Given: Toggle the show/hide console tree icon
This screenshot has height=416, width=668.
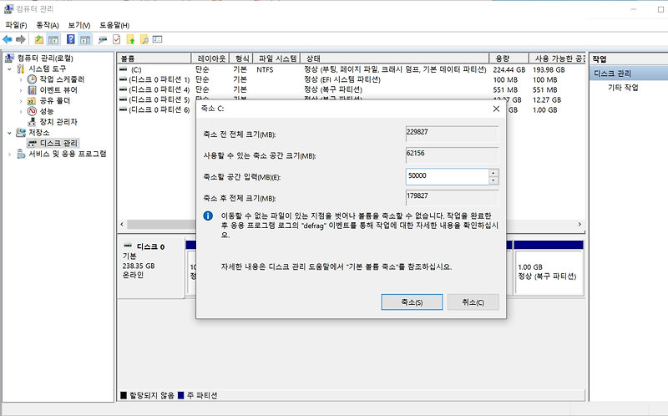Looking at the screenshot, I should 53,39.
